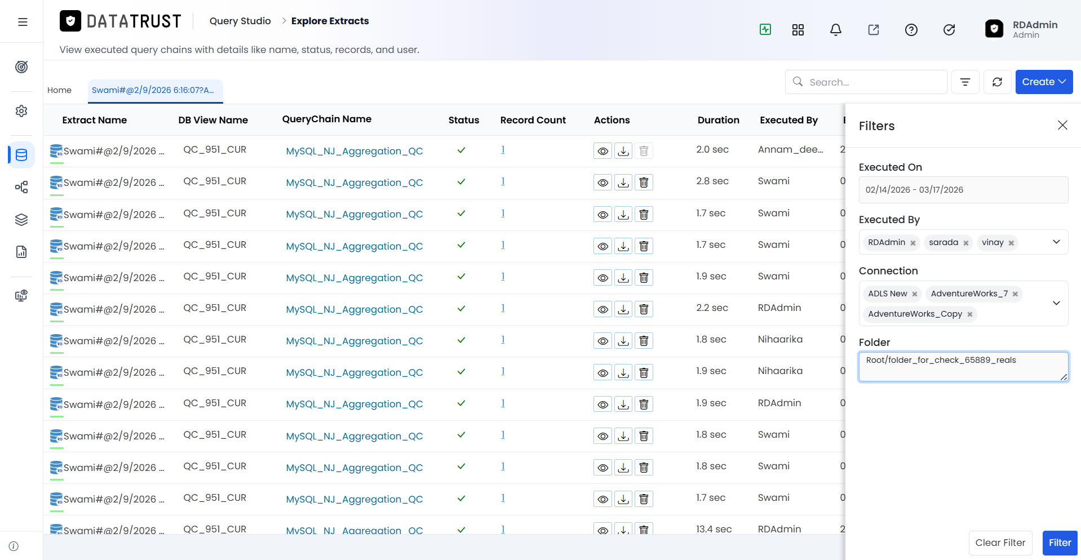Click the external link share icon
1081x560 pixels.
874,30
